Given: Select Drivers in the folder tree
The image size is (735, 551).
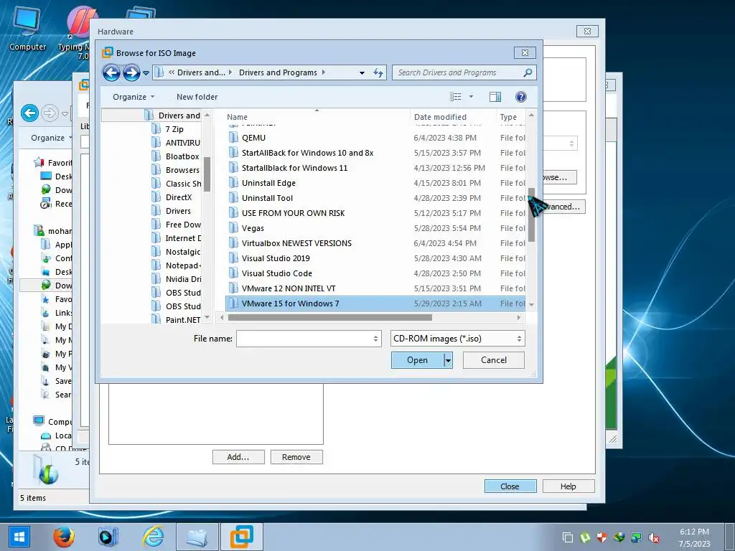Looking at the screenshot, I should 178,211.
